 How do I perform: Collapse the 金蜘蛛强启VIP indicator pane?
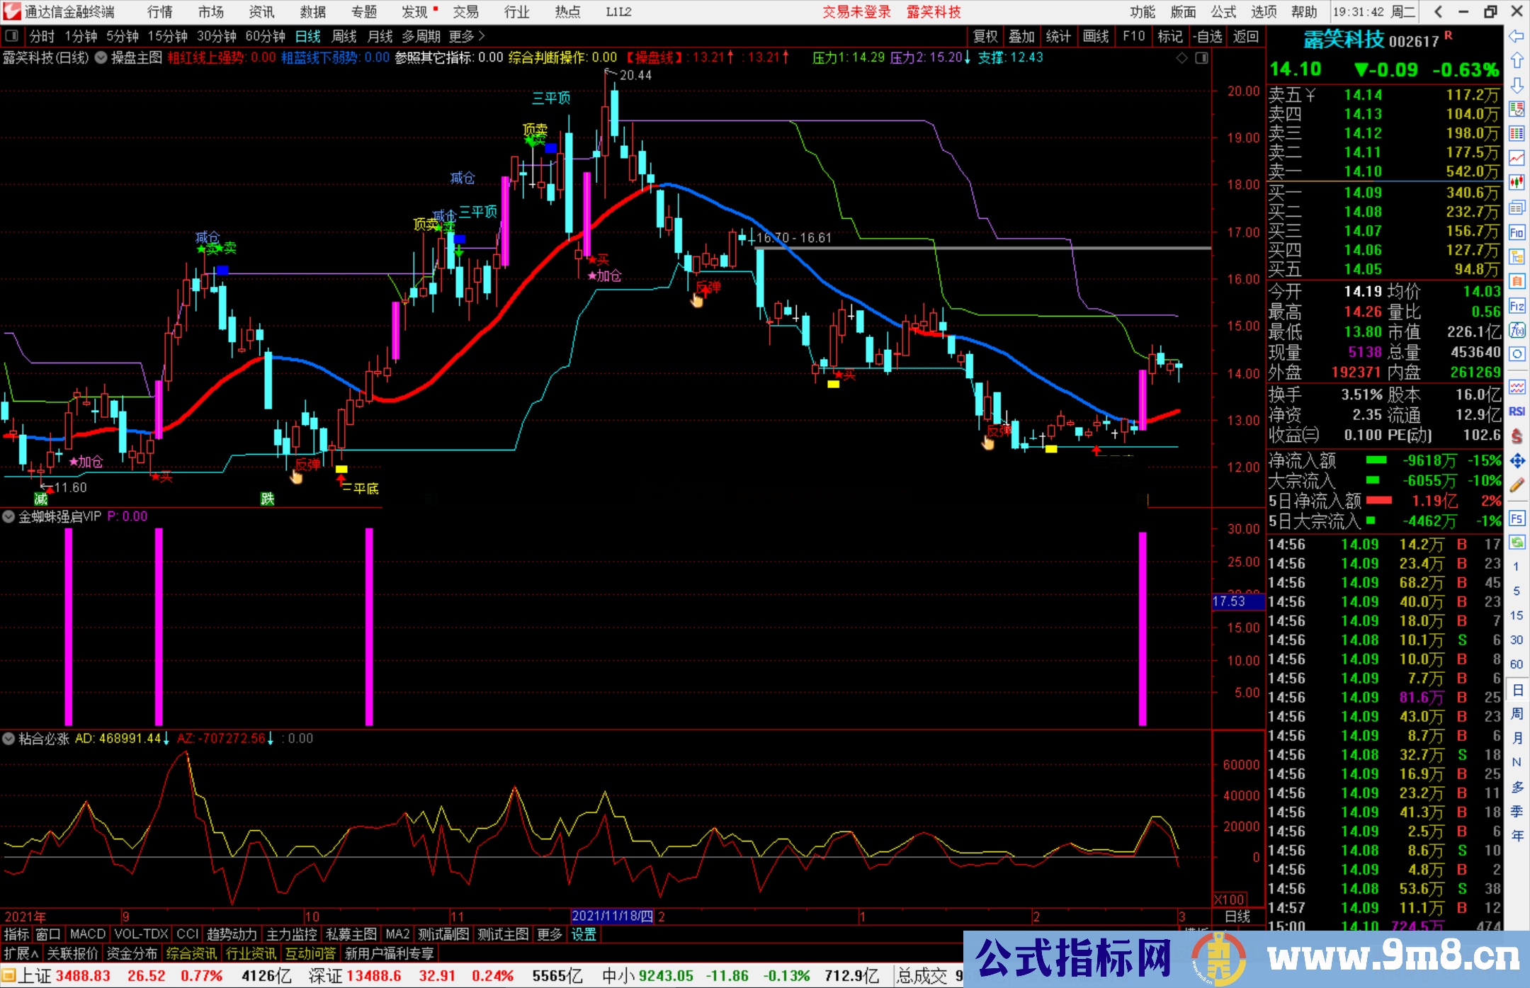pos(8,516)
